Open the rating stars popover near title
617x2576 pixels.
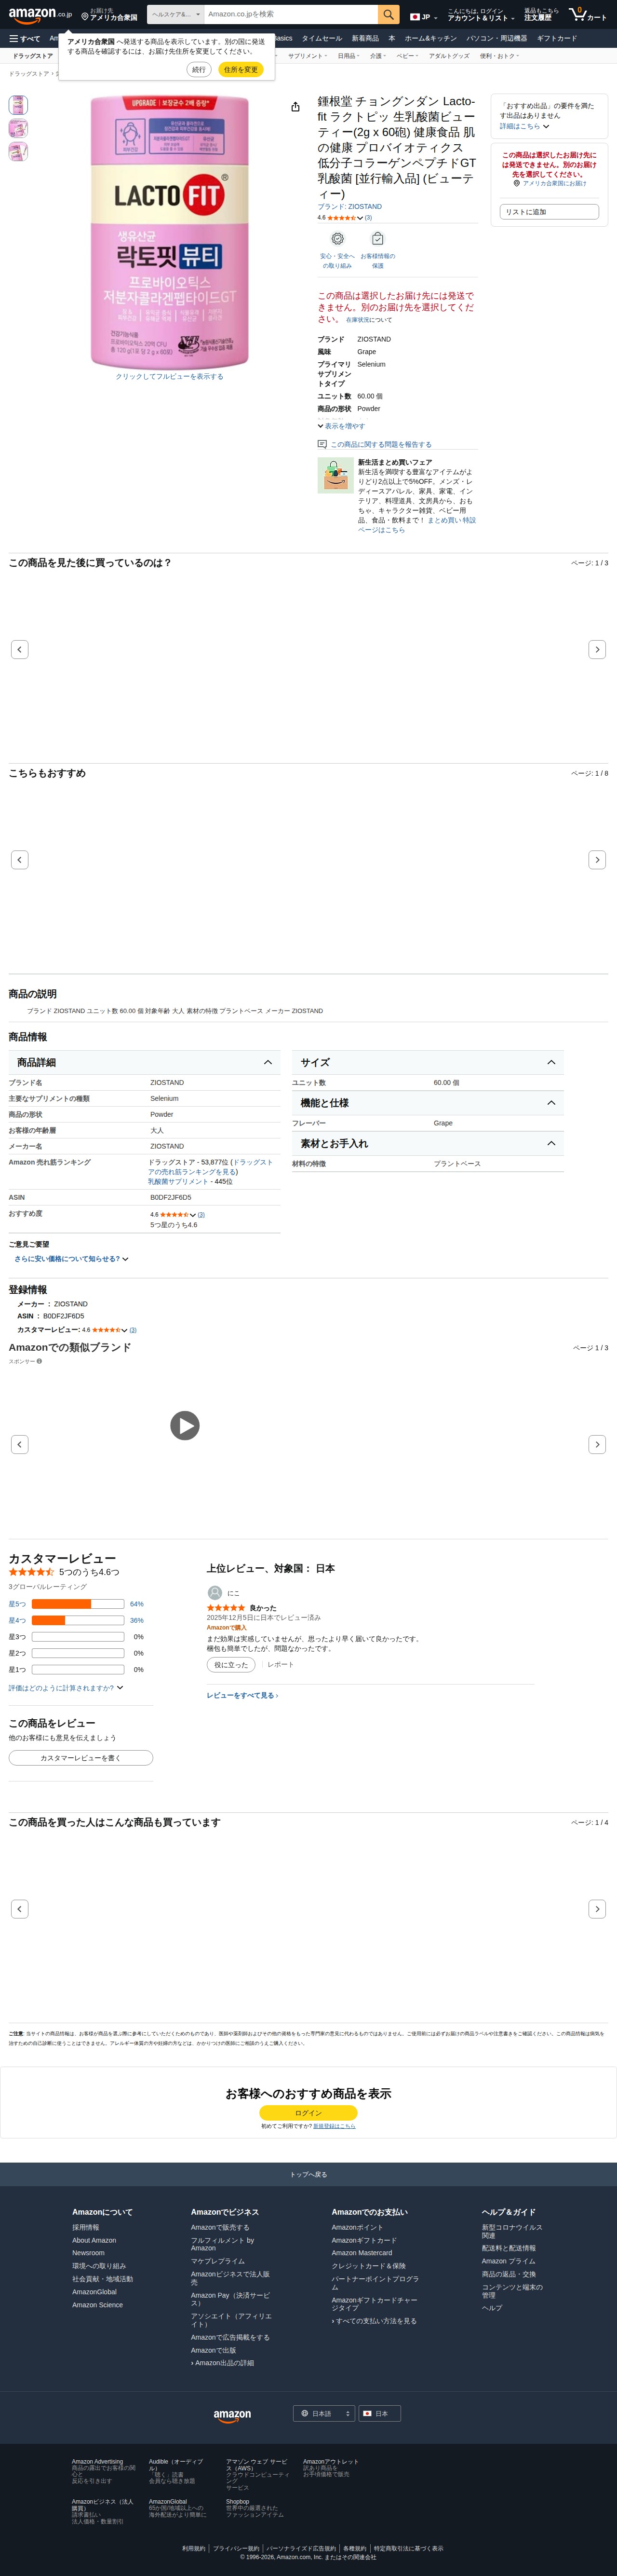[x=344, y=218]
